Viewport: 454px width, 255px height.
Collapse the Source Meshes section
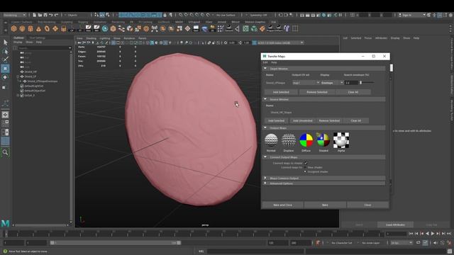(x=265, y=99)
